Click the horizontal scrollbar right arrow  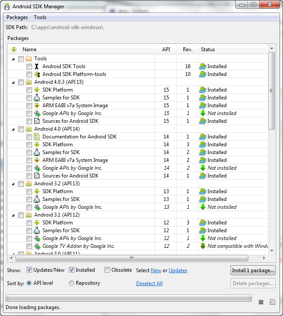264,258
